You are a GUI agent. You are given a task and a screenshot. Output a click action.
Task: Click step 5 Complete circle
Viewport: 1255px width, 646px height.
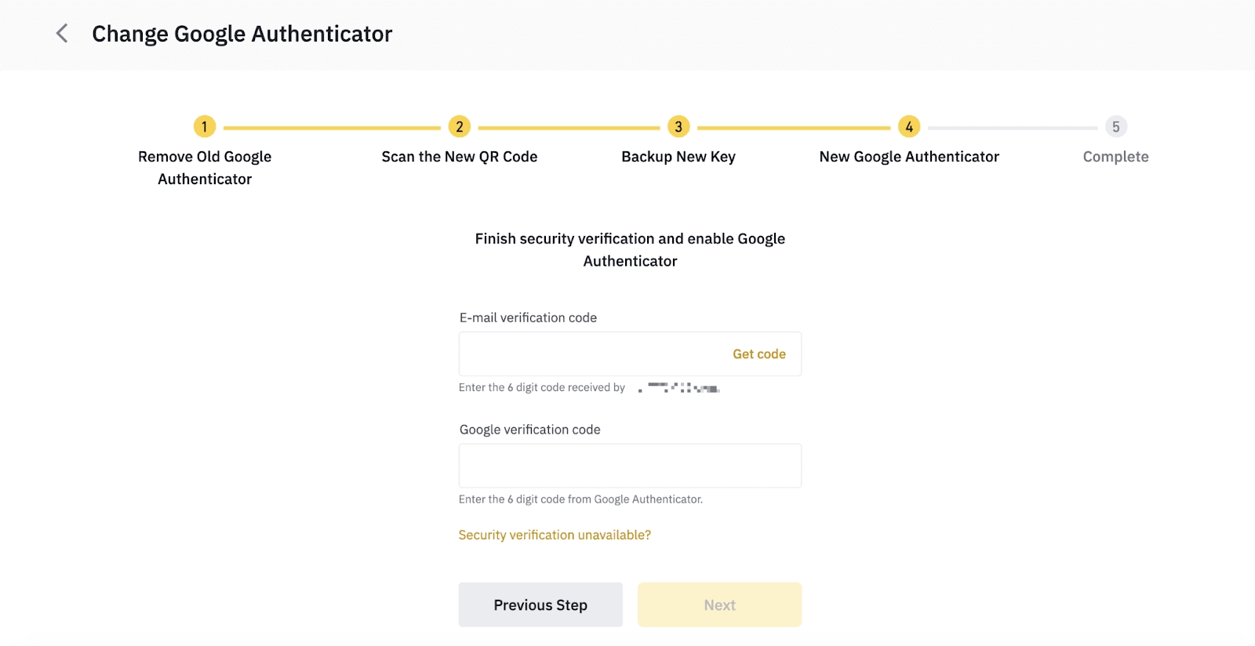[1115, 127]
